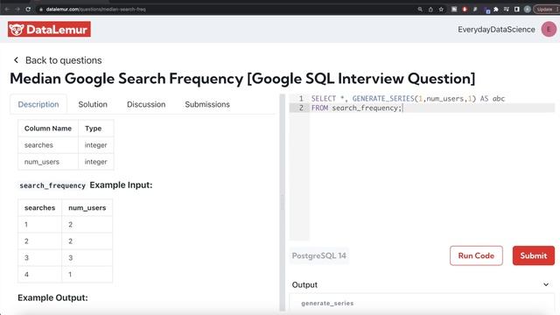Screen dimensions: 560x315
Task: Click the back chevron beside Back to questions
Action: [16, 60]
